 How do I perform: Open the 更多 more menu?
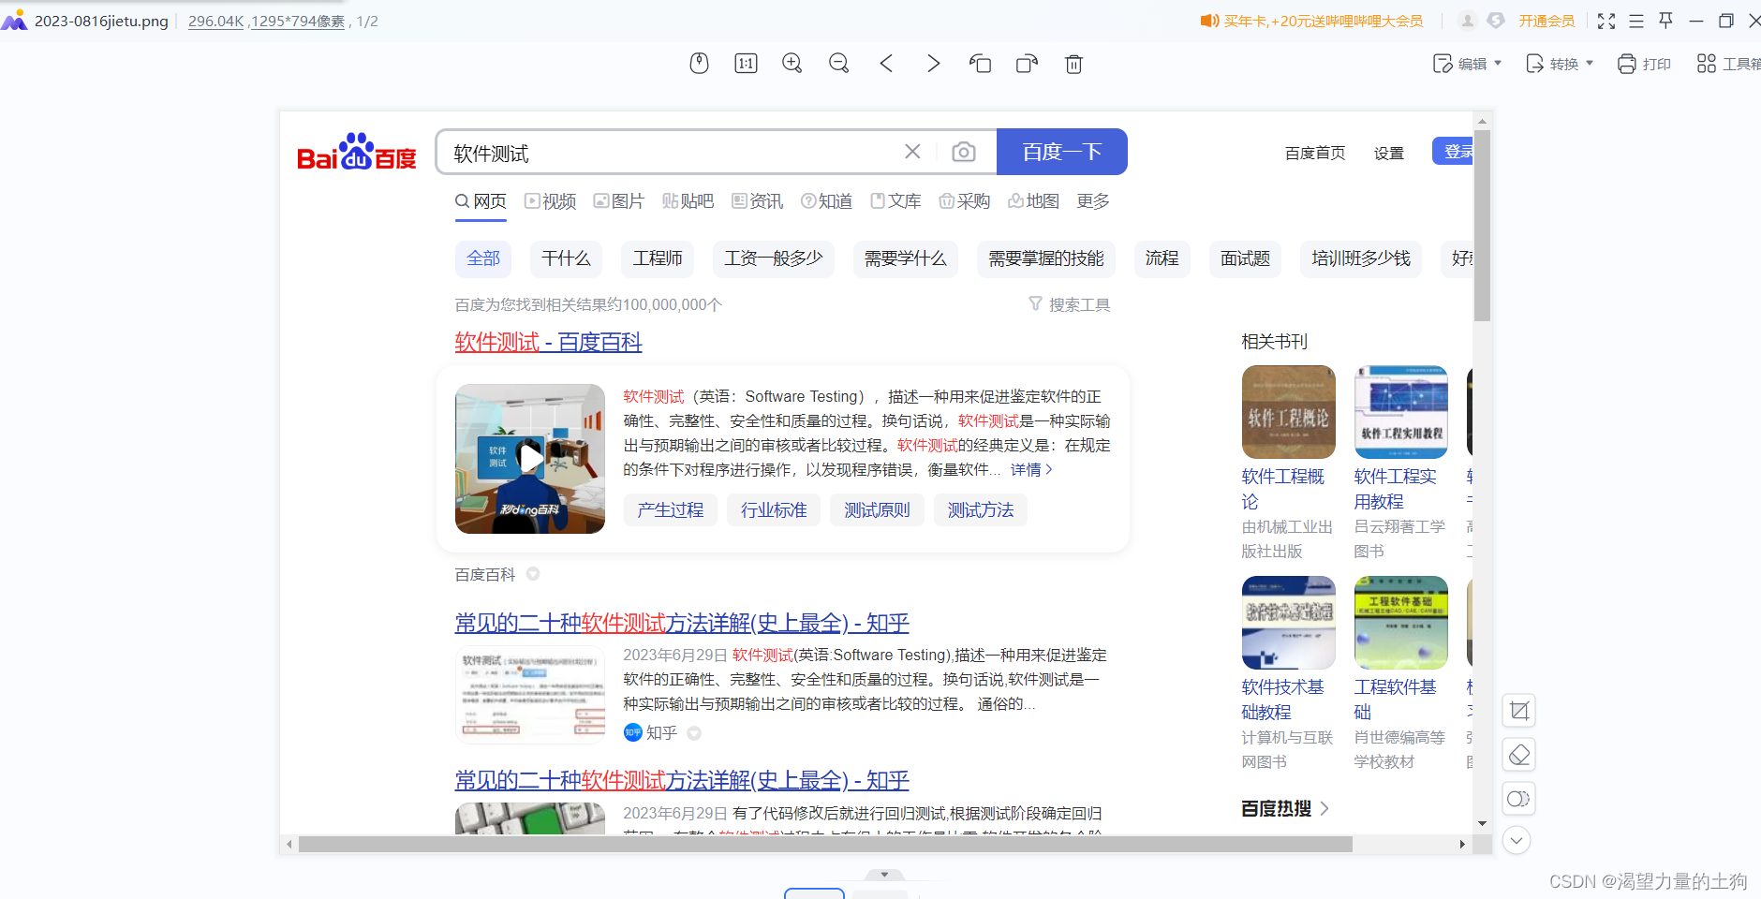tap(1093, 201)
